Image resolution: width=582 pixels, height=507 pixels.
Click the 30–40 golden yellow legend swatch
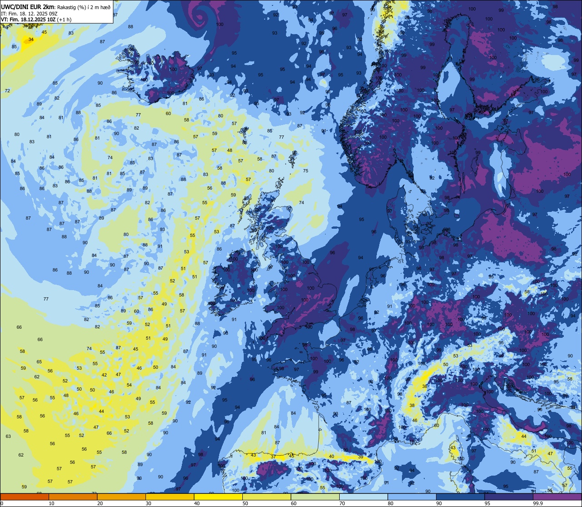tap(170, 497)
